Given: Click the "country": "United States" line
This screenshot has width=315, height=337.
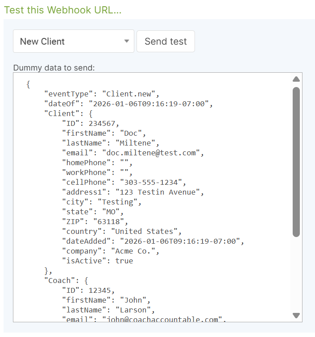Looking at the screenshot, I should pos(122,232).
